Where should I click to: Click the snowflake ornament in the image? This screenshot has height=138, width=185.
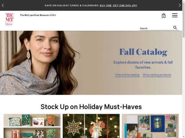click(73, 128)
